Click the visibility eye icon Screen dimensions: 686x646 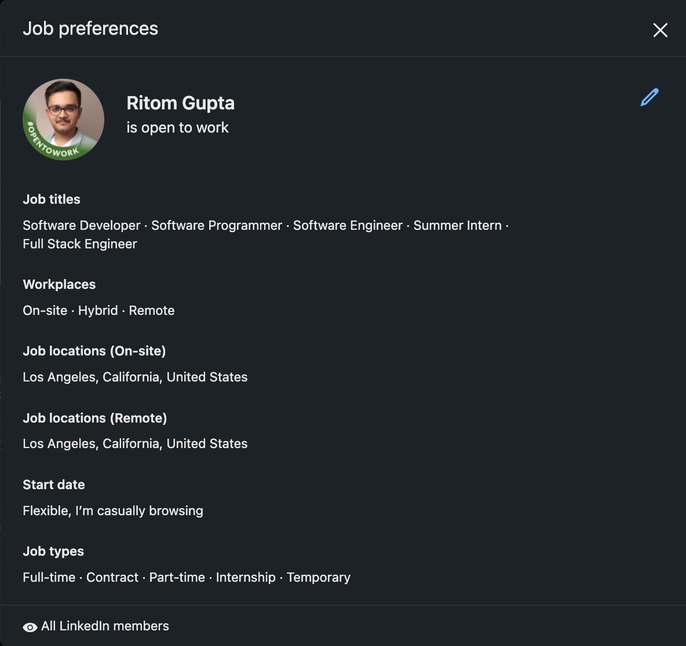(30, 627)
